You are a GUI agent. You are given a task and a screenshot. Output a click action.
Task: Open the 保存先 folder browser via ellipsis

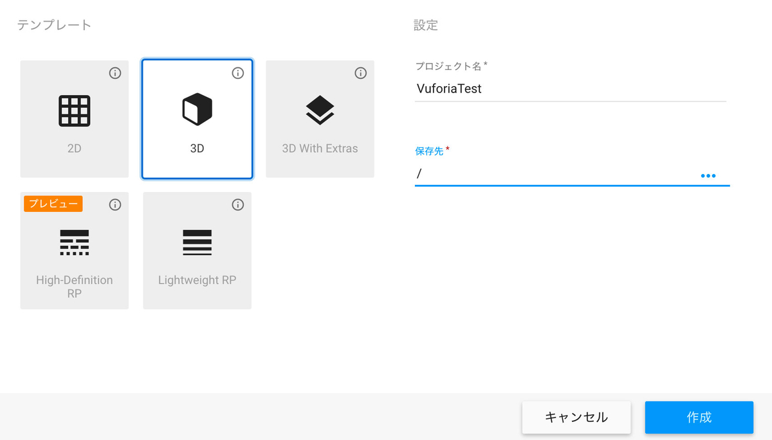pyautogui.click(x=708, y=175)
